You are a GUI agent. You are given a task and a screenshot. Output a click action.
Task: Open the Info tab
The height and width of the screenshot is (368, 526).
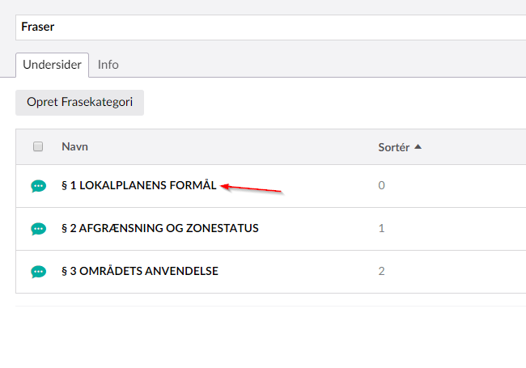click(108, 65)
